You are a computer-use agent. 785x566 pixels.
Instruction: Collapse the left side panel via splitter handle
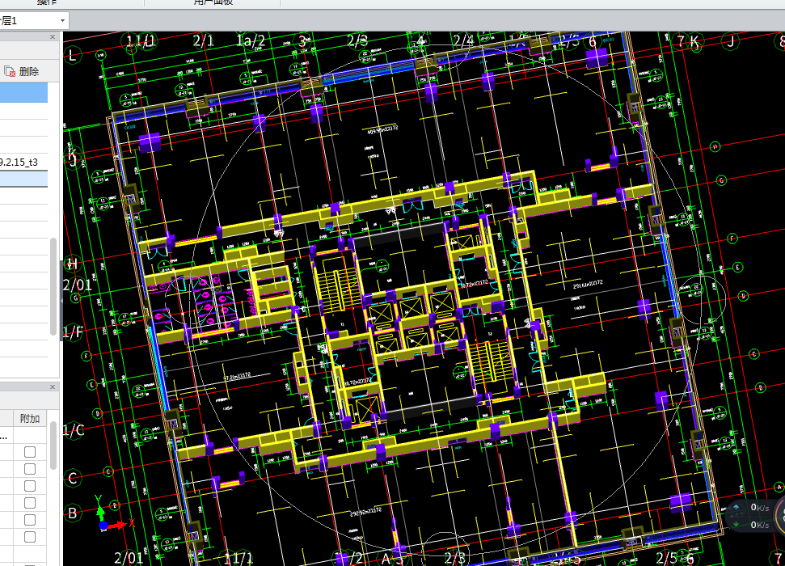(61, 301)
